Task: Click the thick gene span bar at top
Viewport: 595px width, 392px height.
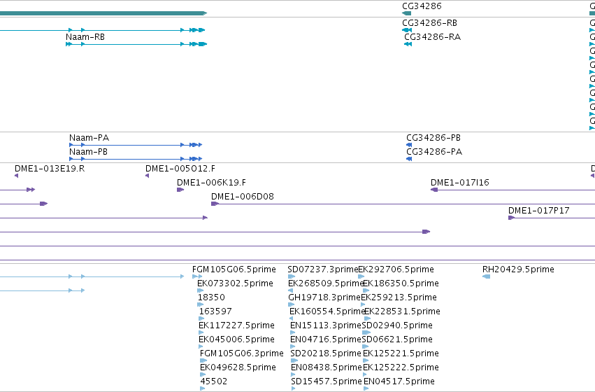Action: pyautogui.click(x=103, y=13)
